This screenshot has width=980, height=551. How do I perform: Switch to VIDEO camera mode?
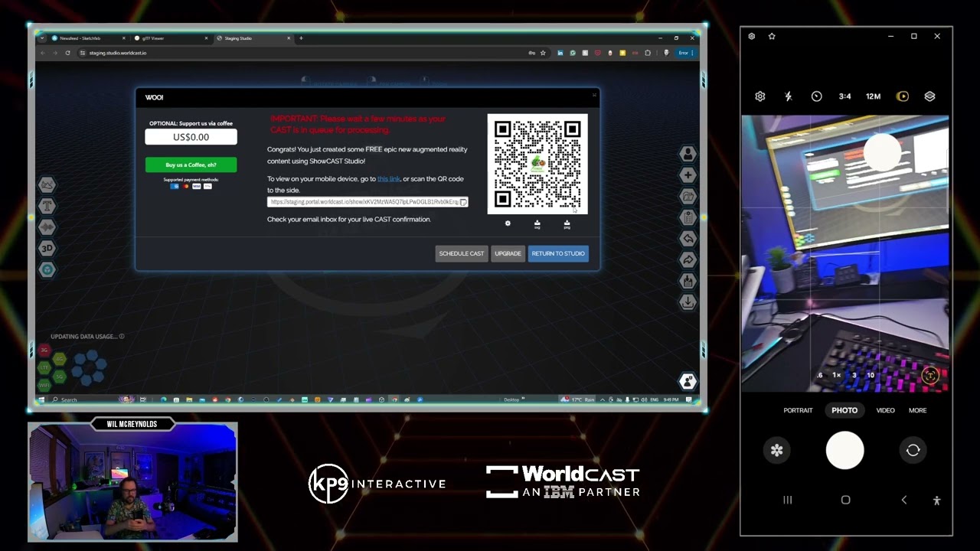click(885, 410)
